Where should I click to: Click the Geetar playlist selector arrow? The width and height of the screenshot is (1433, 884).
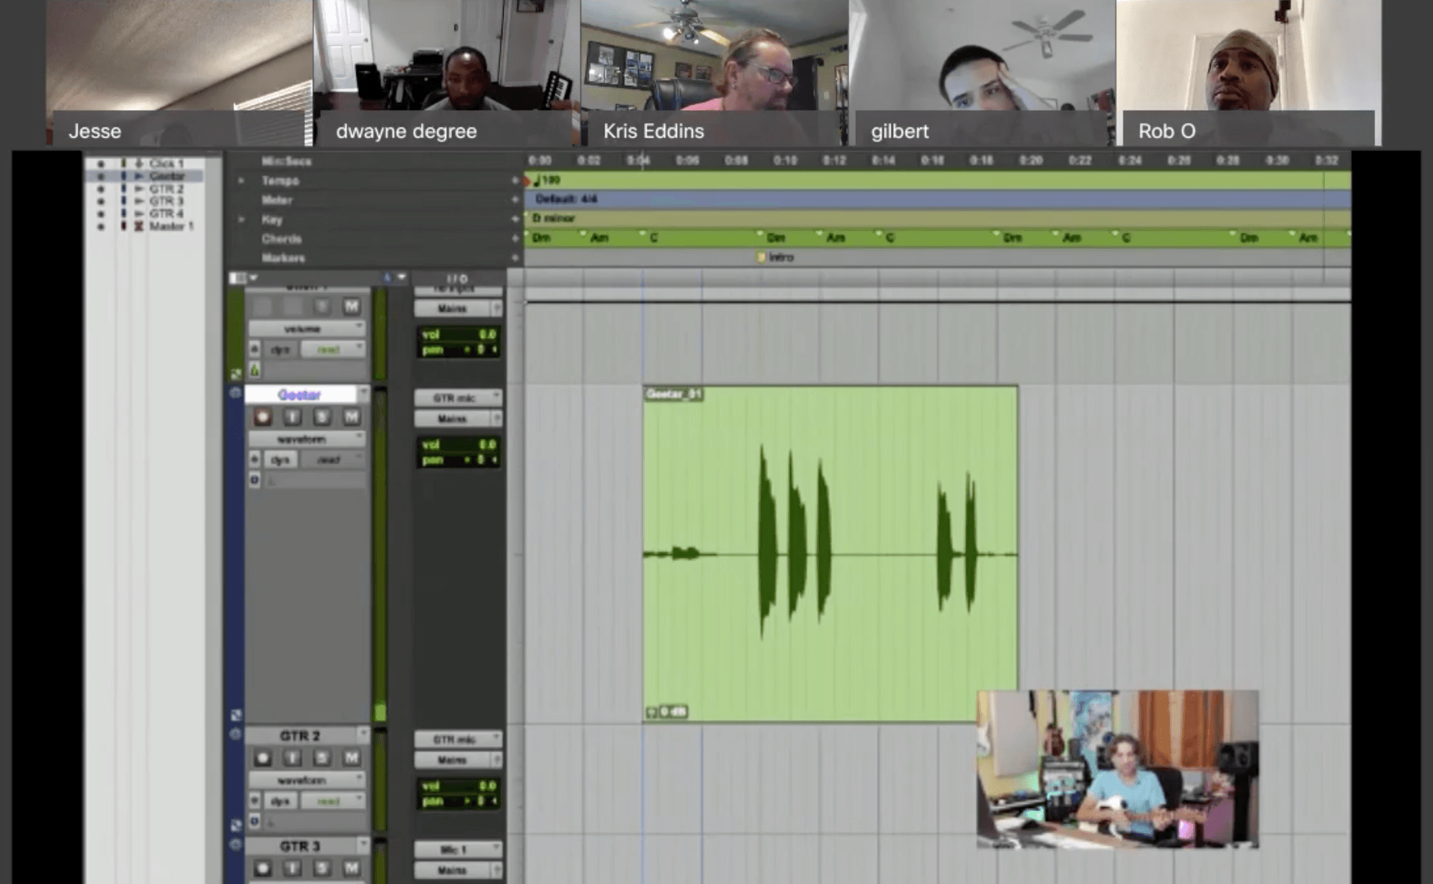(x=363, y=393)
